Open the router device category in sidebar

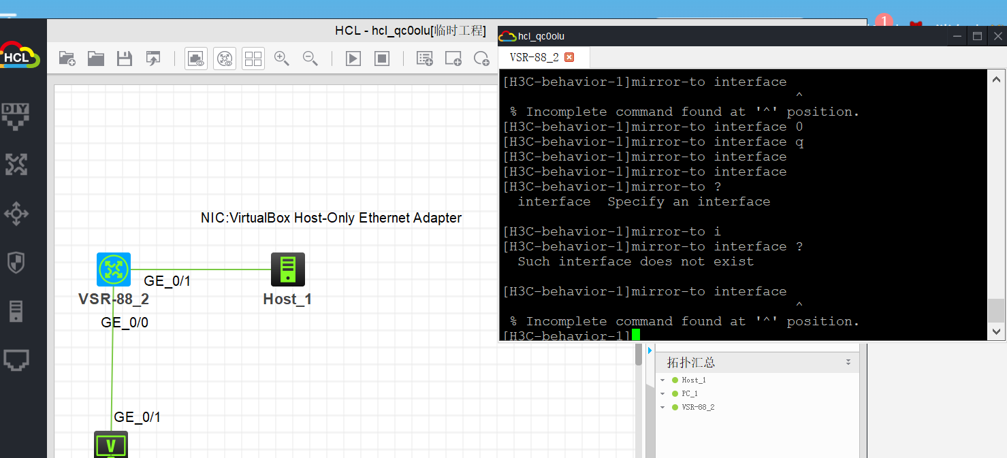coord(16,165)
